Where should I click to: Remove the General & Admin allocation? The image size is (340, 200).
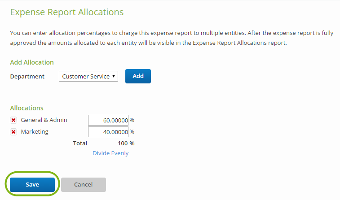tap(13, 120)
